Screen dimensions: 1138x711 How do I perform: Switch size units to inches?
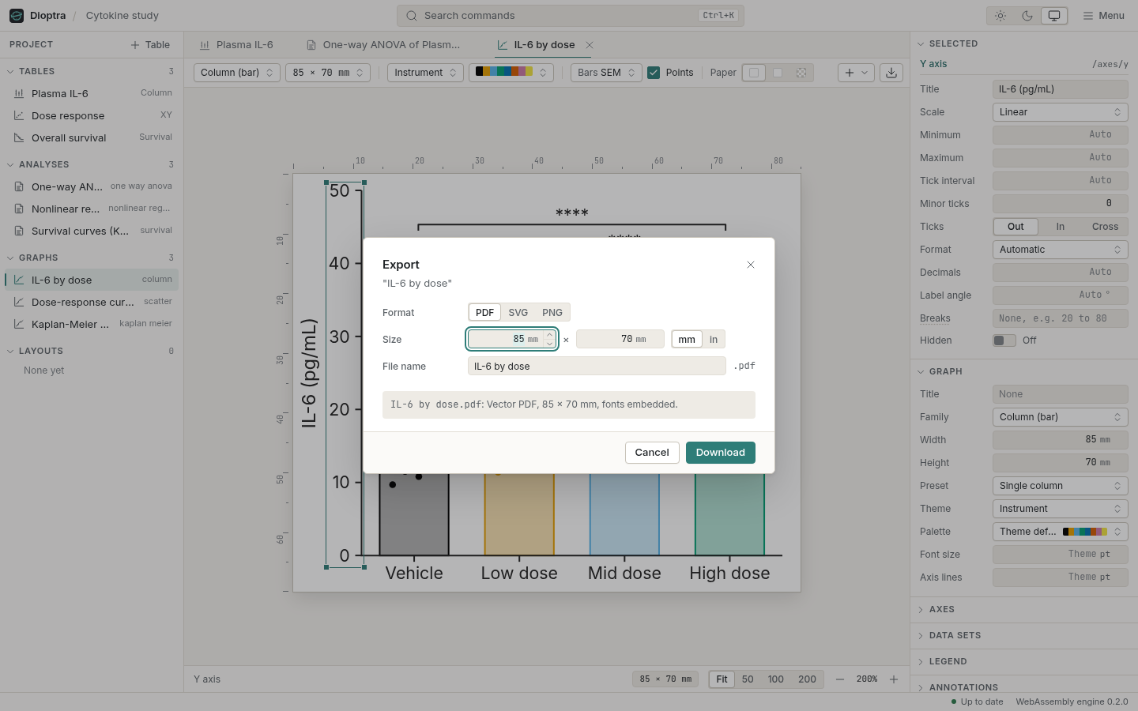[x=714, y=340]
